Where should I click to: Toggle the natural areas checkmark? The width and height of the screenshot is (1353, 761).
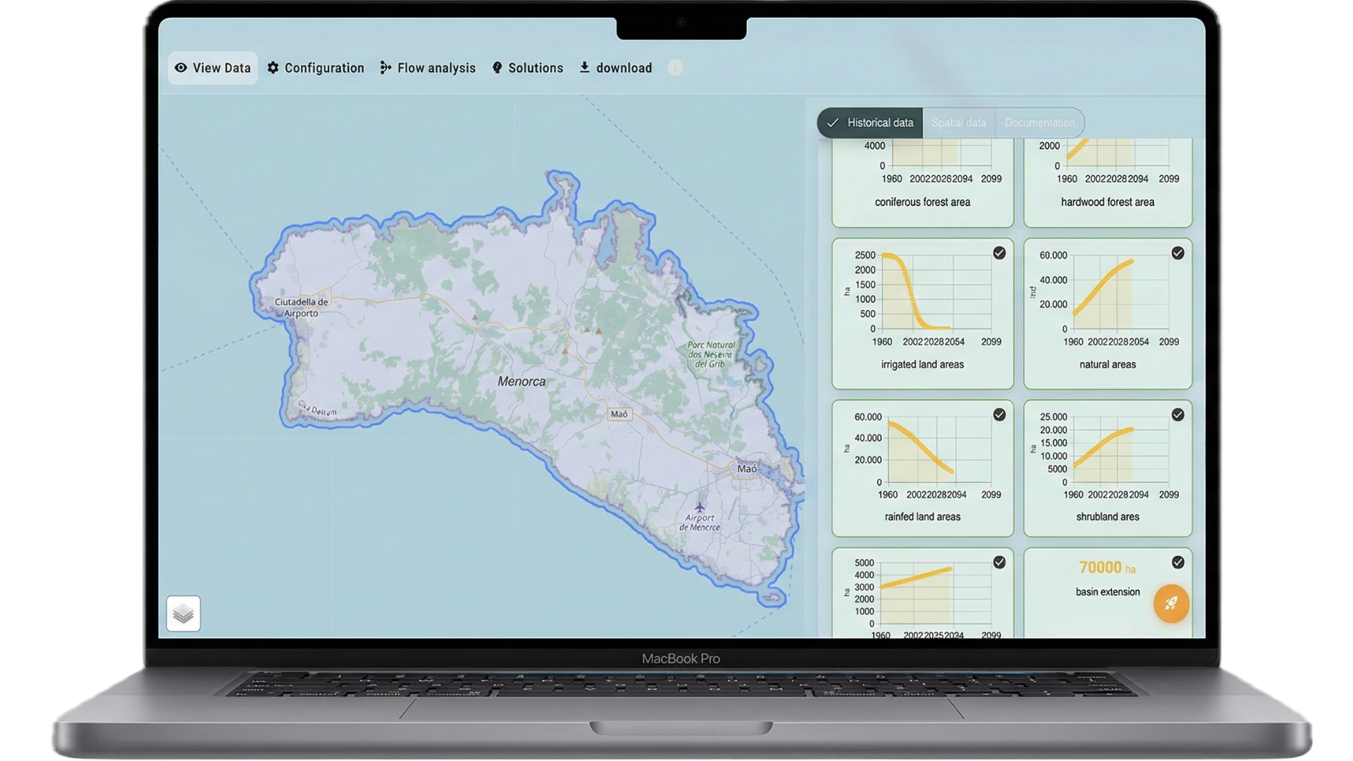coord(1178,253)
